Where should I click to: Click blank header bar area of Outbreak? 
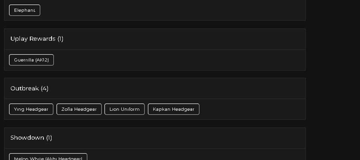point(177,88)
